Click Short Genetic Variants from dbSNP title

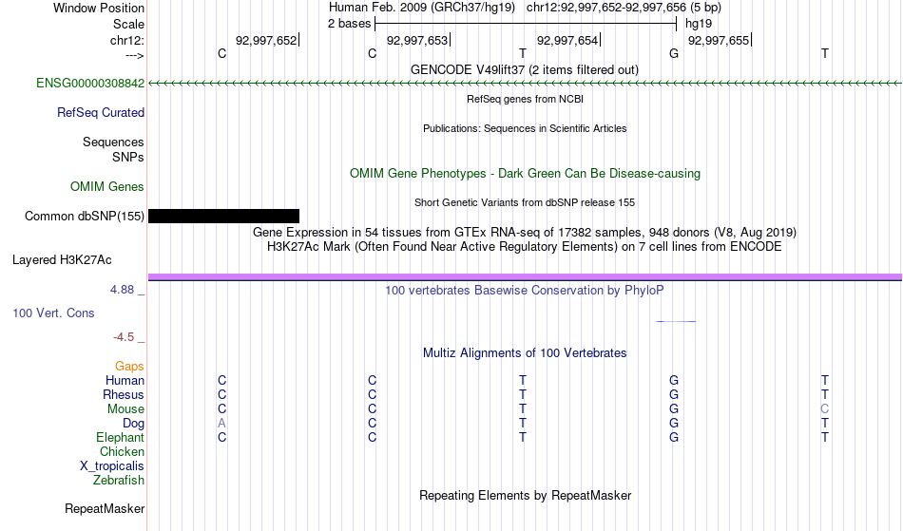525,202
